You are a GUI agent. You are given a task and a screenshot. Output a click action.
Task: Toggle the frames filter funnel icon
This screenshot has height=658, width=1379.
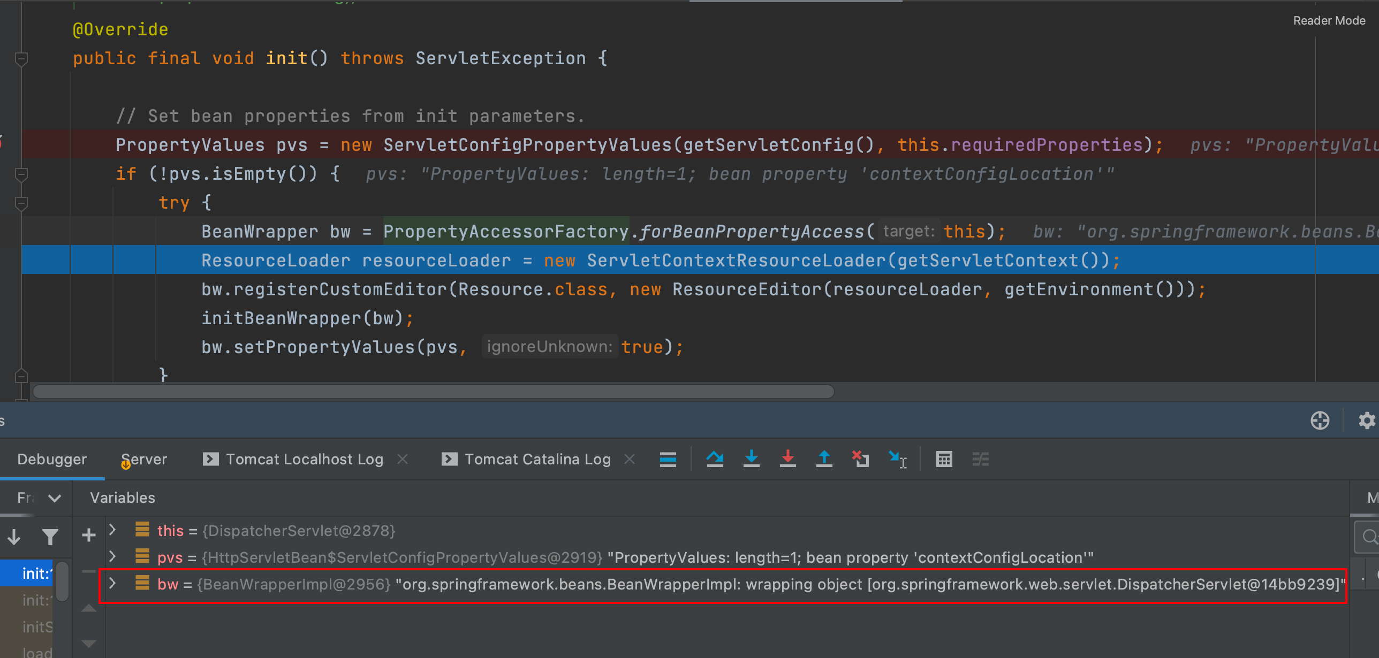tap(50, 536)
